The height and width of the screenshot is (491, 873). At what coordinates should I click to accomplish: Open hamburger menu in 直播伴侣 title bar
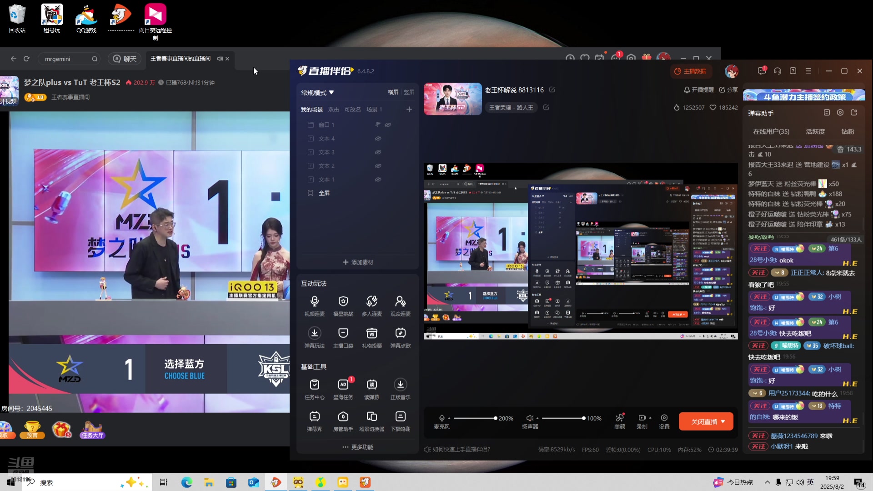tap(808, 71)
